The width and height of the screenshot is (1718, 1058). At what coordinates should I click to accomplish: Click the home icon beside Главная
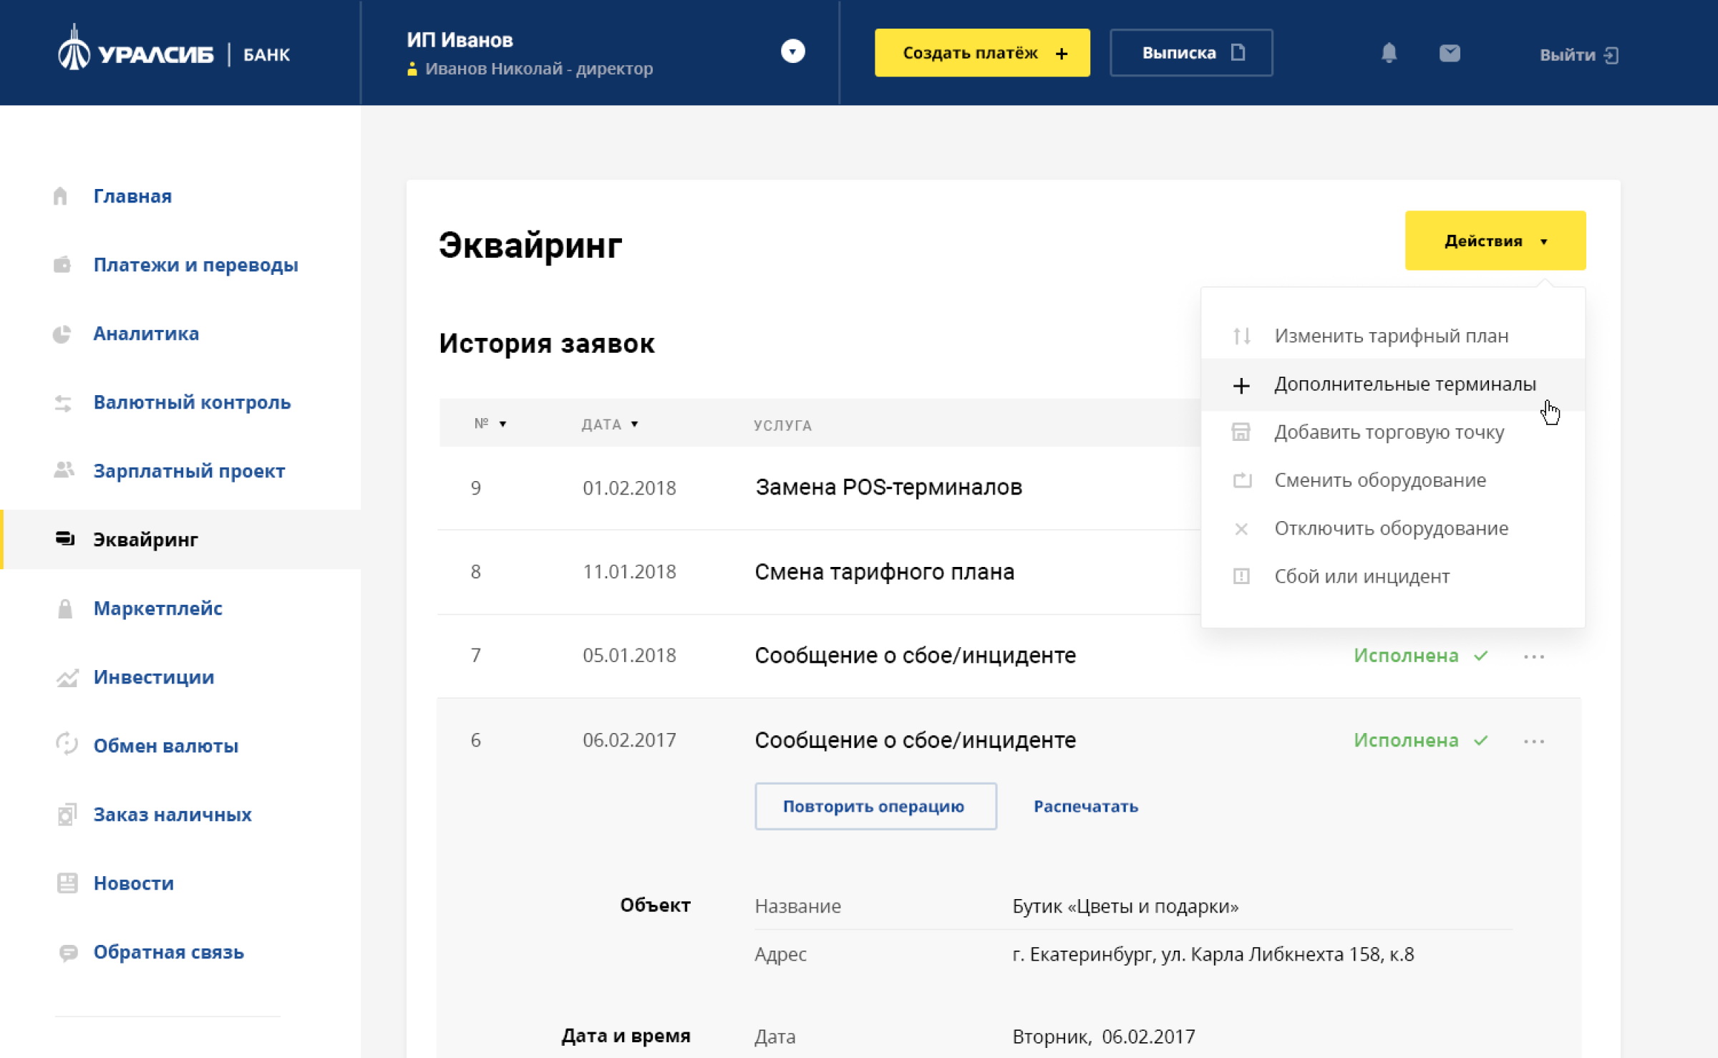(x=60, y=196)
